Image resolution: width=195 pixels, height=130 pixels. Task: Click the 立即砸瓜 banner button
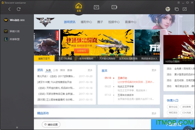(82, 51)
